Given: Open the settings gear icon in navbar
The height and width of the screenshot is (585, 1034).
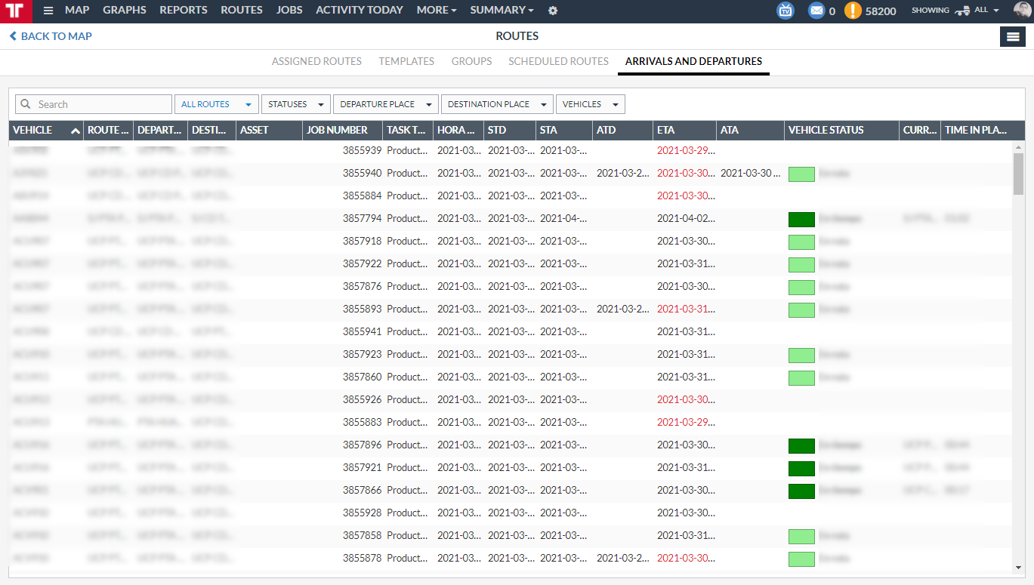Looking at the screenshot, I should click(x=553, y=11).
